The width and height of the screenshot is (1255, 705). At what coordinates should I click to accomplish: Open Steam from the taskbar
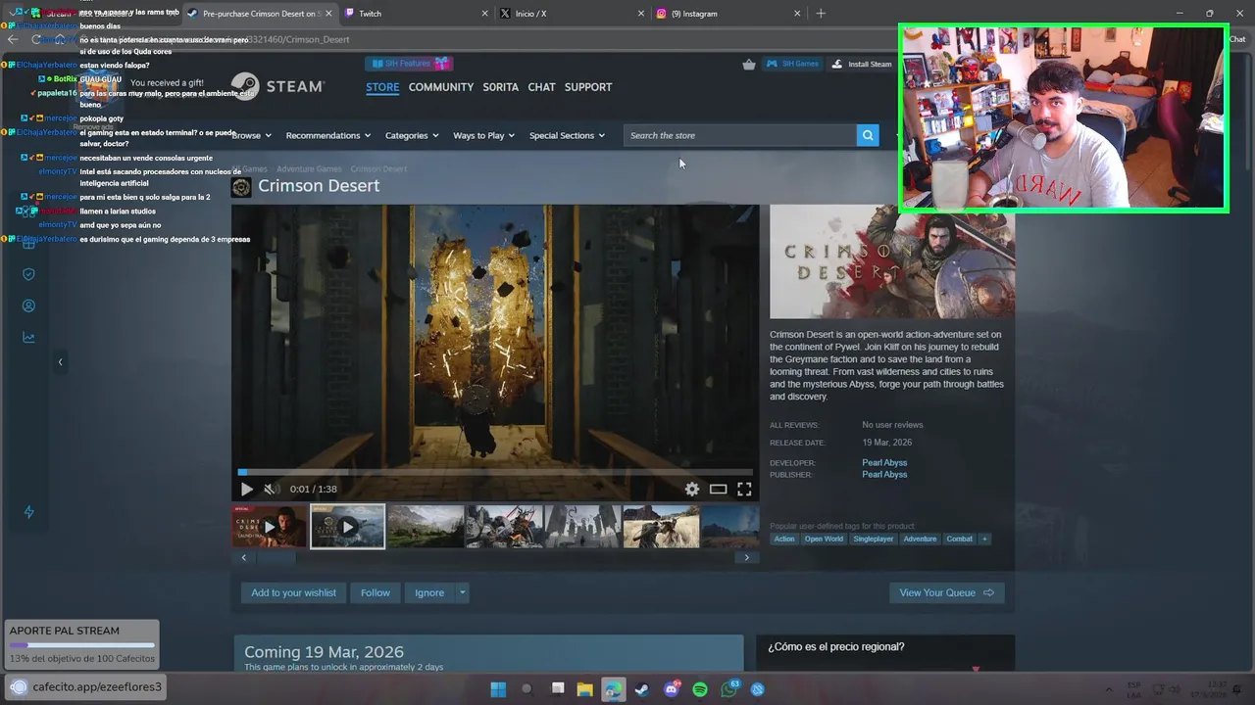coord(642,689)
